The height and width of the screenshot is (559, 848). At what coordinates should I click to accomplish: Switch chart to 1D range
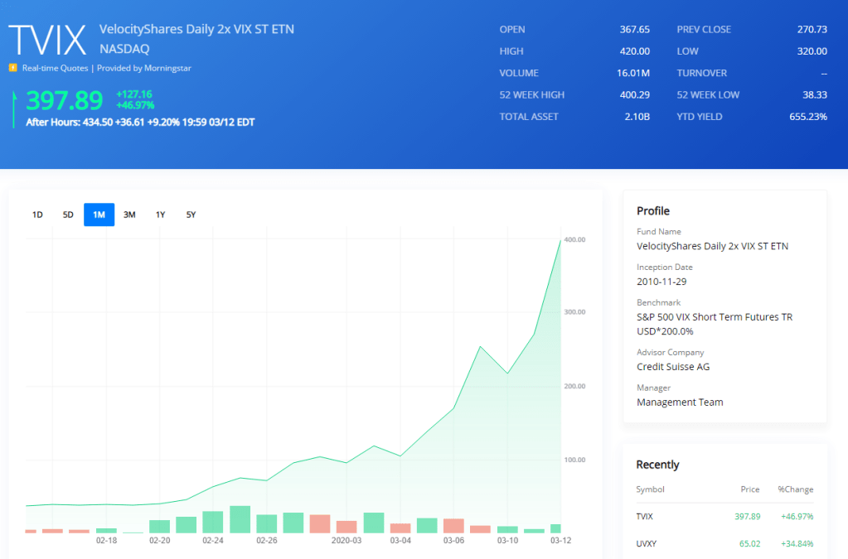point(37,214)
